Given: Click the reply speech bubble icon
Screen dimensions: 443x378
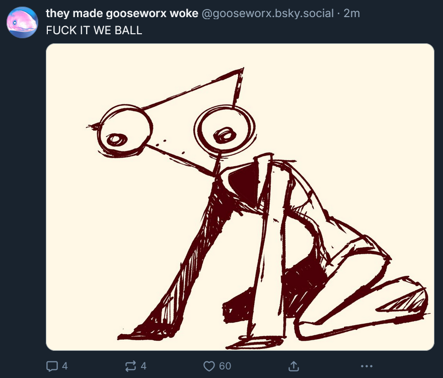Looking at the screenshot, I should click(52, 366).
